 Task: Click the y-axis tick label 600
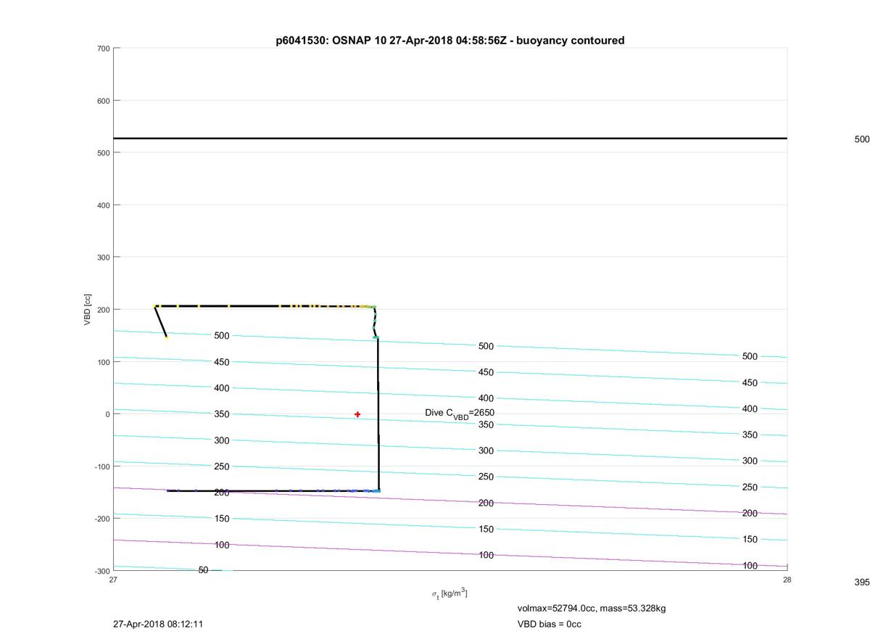coord(104,101)
